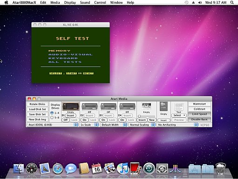Open System Preferences from the Dock
This screenshot has width=238, height=179.
coord(162,169)
